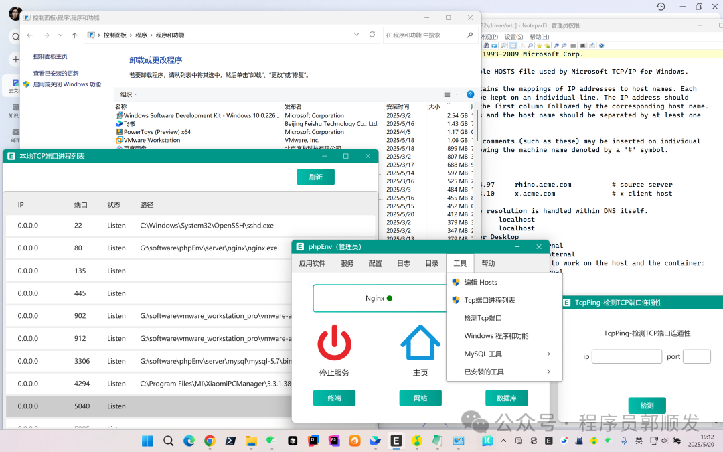Click the green 刷新 button
Viewport: 723px width, 452px height.
[x=315, y=177]
